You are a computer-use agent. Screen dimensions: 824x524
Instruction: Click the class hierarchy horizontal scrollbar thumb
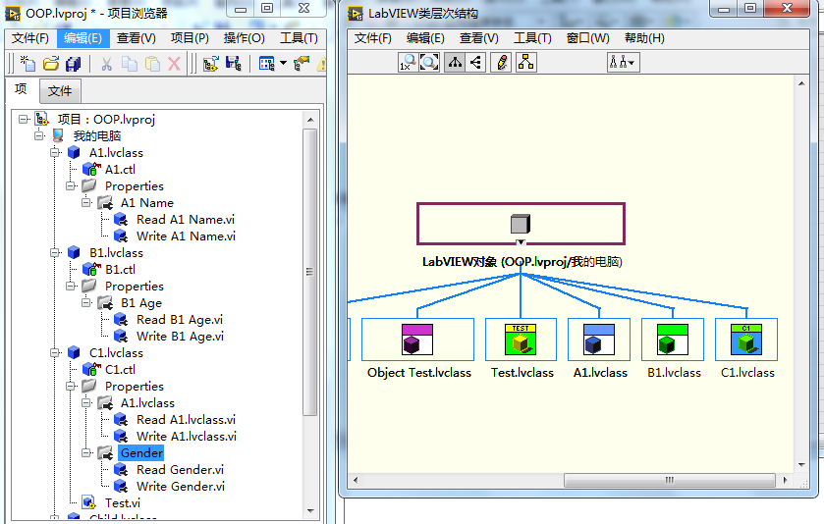tap(670, 480)
